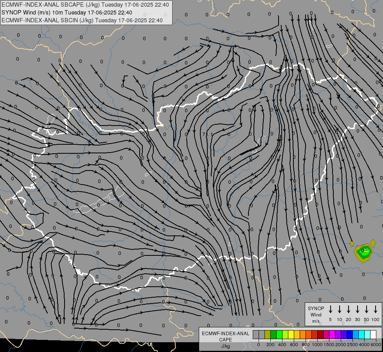Pick the wind arrow above 50 m/s
Screen dimensions: 383x352
tap(367, 309)
